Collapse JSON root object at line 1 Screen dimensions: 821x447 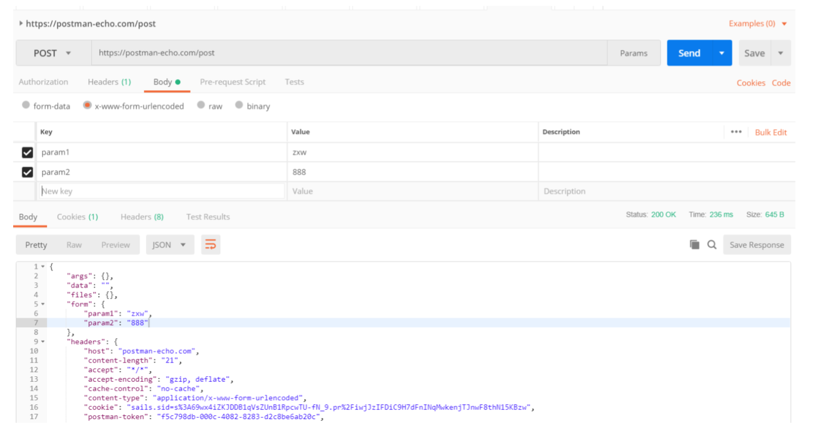(x=43, y=267)
